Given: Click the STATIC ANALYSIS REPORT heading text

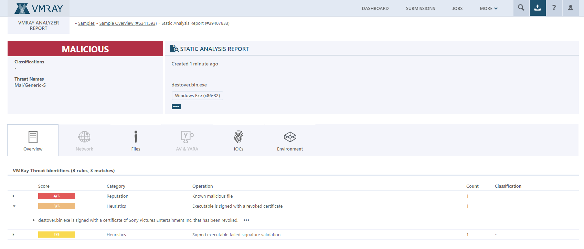Looking at the screenshot, I should [214, 49].
